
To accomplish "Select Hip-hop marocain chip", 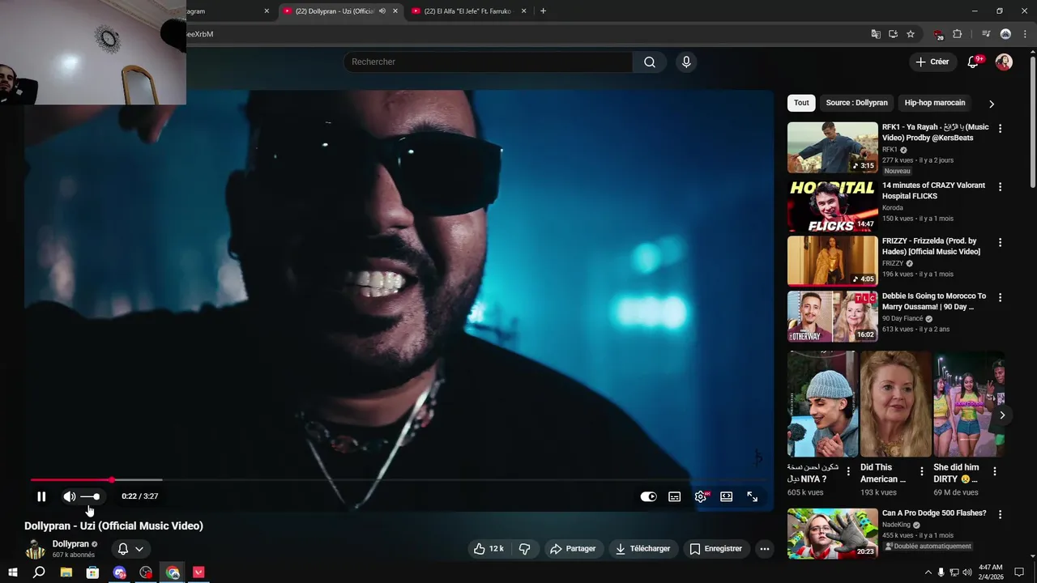I will click(x=934, y=103).
